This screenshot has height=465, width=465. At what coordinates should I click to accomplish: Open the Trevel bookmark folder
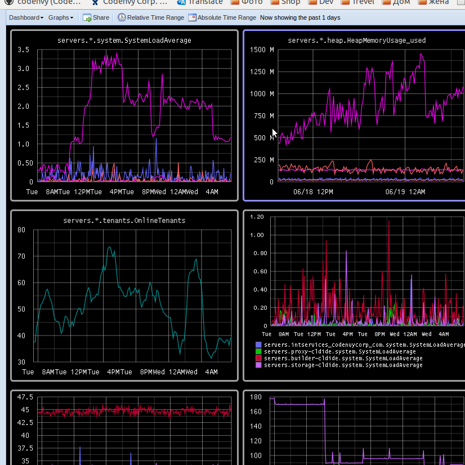coord(361,2)
